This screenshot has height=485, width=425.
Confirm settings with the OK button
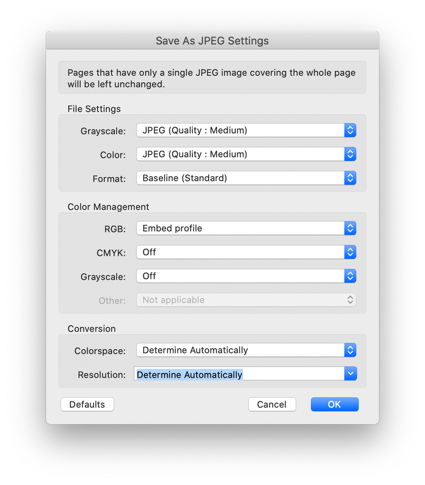[x=334, y=404]
